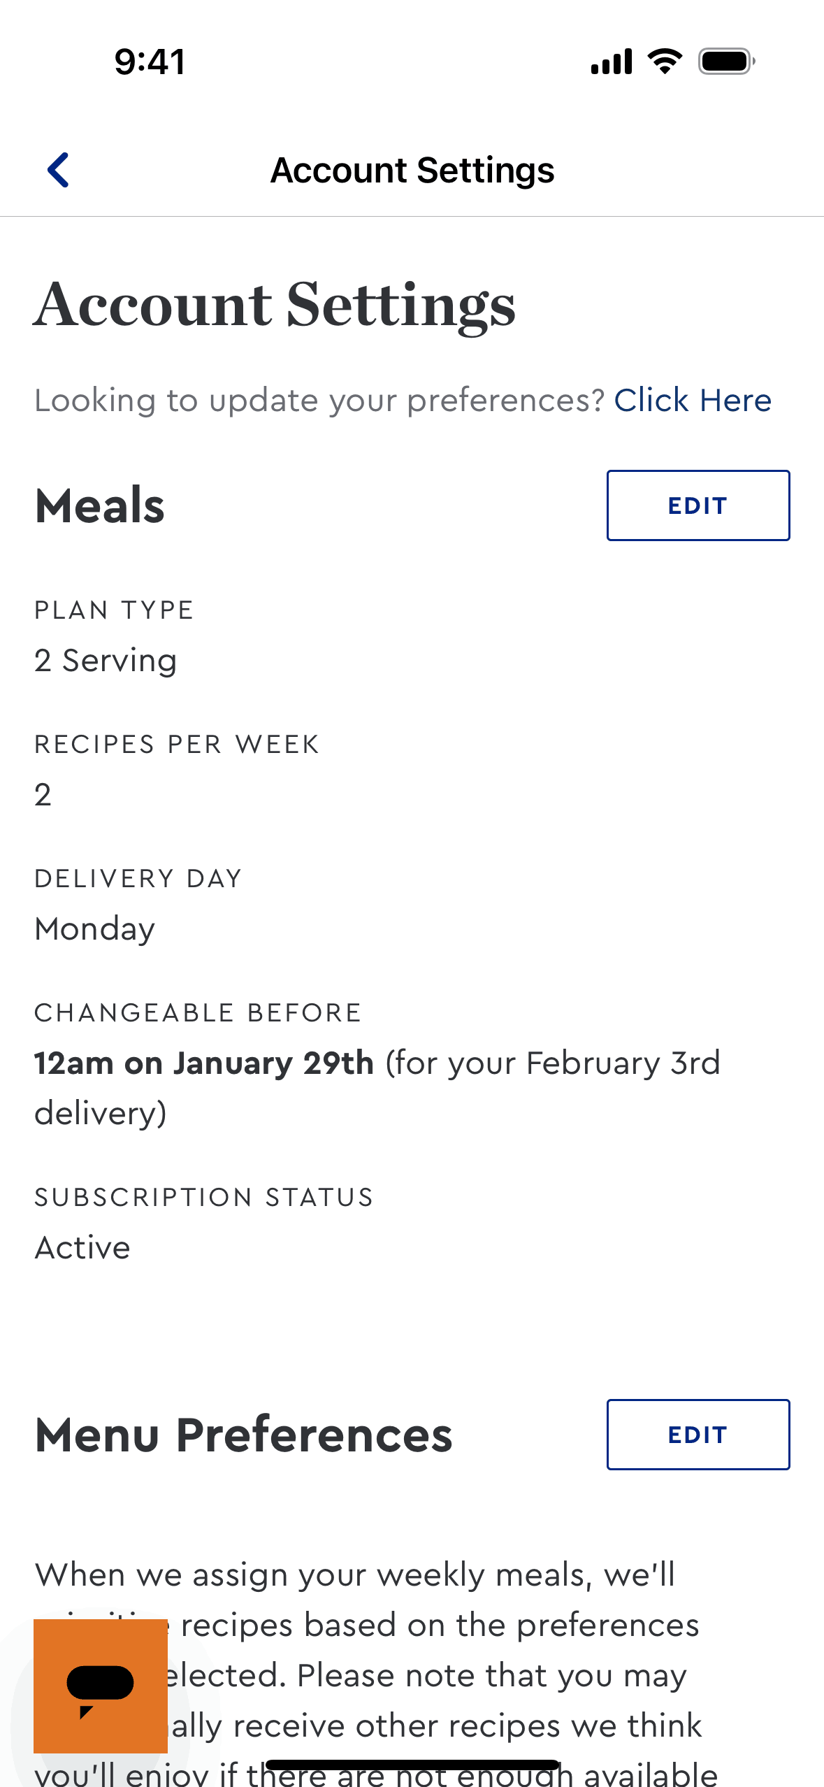Tap the RECIPES PER WEEK label
Screen dimensions: 824x1787
pos(177,745)
